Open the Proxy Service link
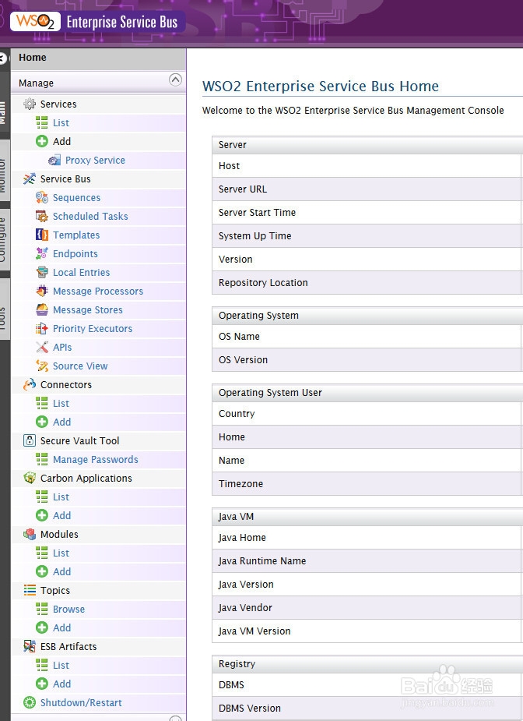Screen dimensions: 523x721 pyautogui.click(x=95, y=160)
